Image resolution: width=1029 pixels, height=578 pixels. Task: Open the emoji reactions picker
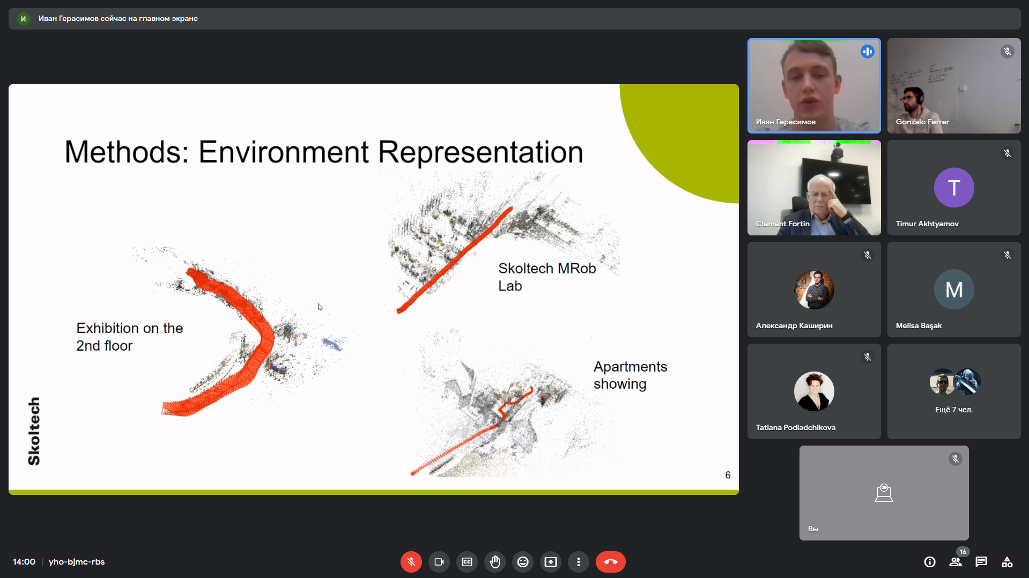[523, 562]
